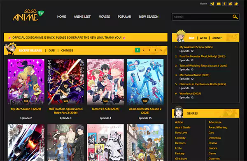Switch ranking to DAY tab
Image resolution: width=247 pixels, height=161 pixels.
[x=191, y=38]
